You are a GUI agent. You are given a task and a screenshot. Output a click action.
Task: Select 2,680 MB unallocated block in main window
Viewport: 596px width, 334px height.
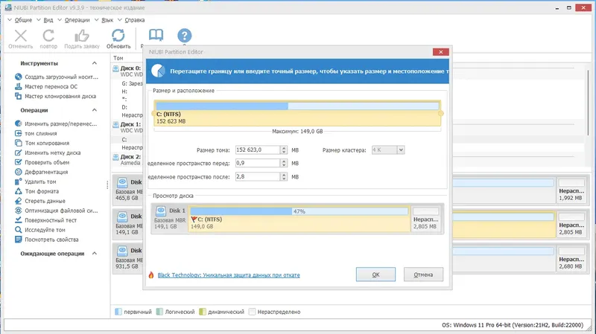[571, 258]
